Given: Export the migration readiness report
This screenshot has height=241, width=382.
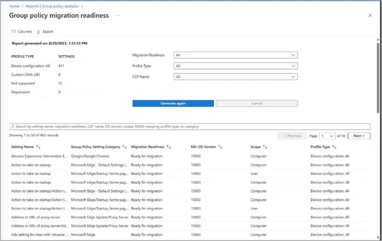Looking at the screenshot, I should point(45,31).
